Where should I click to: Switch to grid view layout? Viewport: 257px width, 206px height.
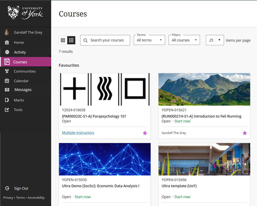click(x=71, y=40)
